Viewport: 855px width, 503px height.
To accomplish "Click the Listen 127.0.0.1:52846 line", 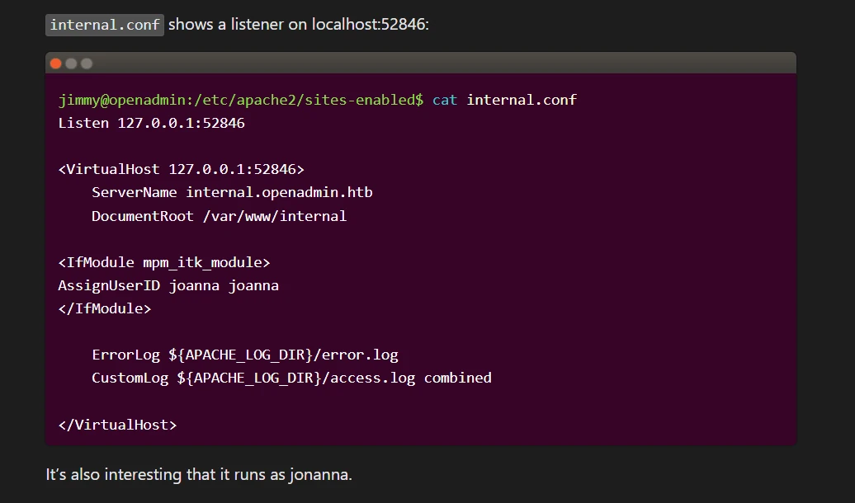I will [152, 123].
